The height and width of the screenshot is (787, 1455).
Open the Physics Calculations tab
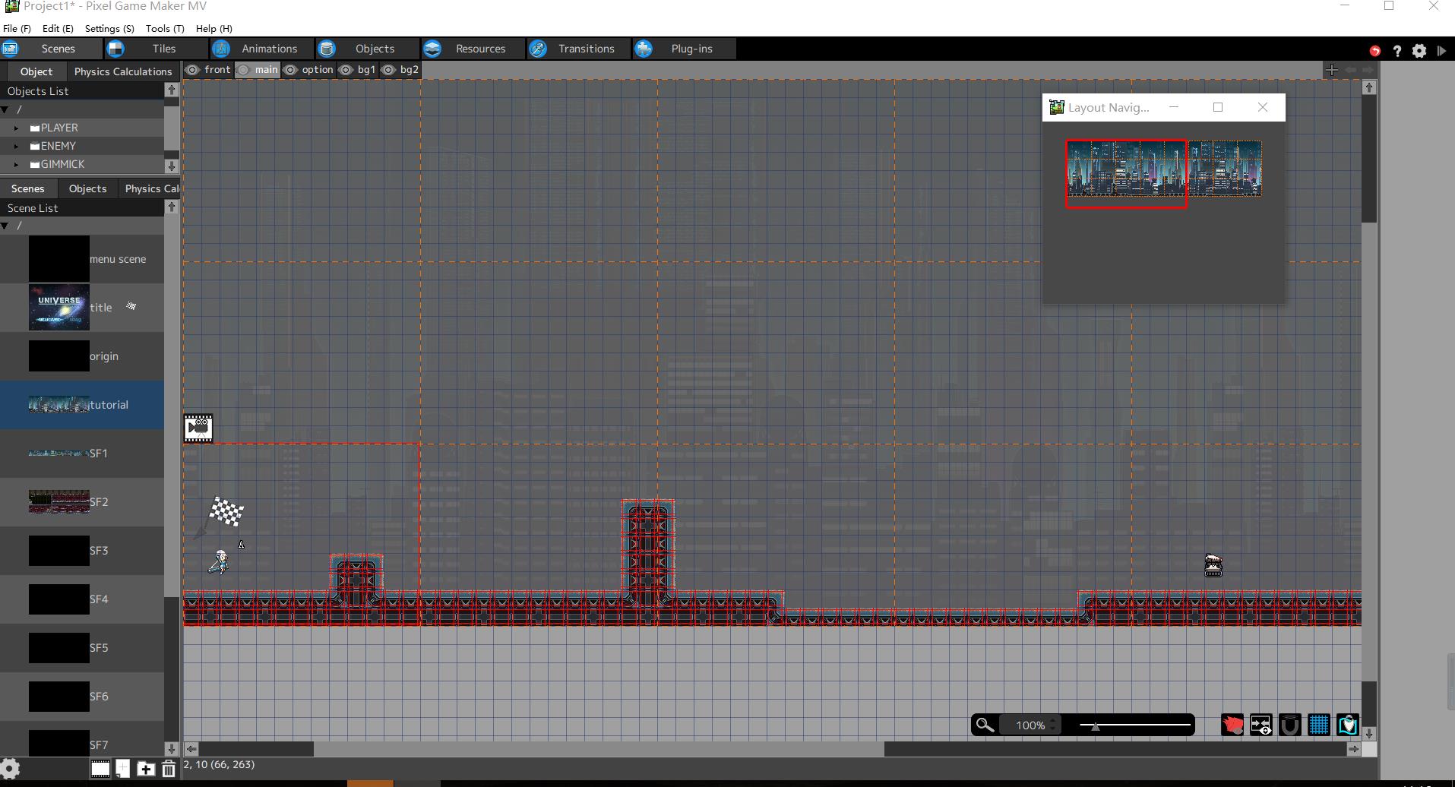[123, 71]
